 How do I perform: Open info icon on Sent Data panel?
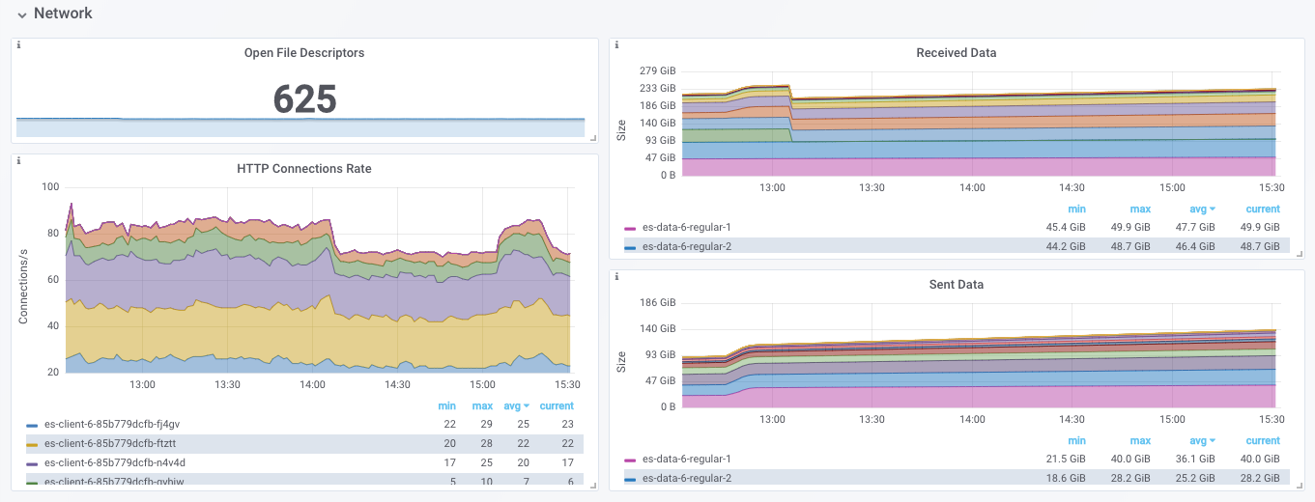[x=616, y=277]
